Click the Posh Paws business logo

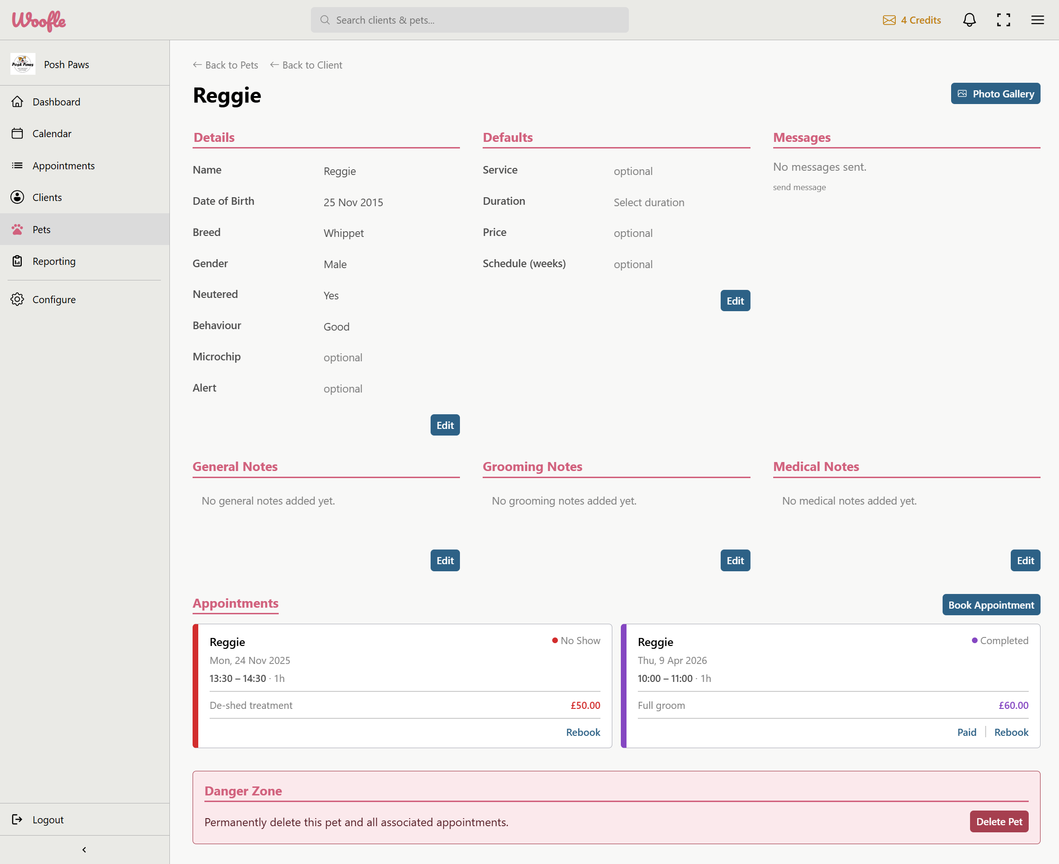[x=23, y=64]
